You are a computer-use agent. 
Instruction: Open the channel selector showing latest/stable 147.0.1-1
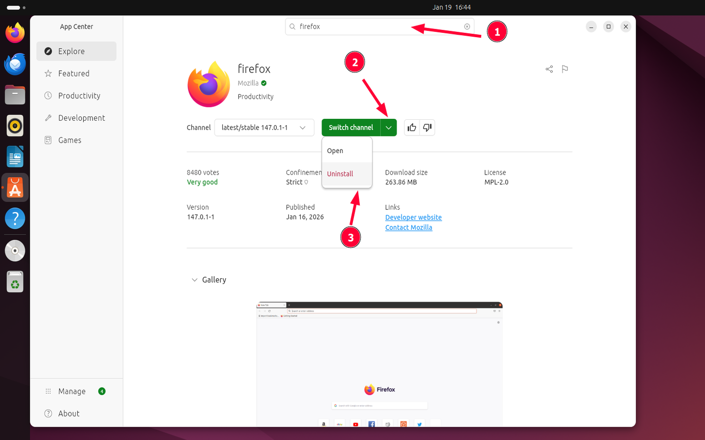(264, 127)
